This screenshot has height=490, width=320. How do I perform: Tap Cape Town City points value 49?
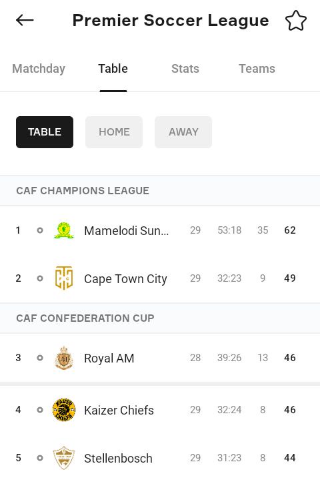click(x=290, y=278)
